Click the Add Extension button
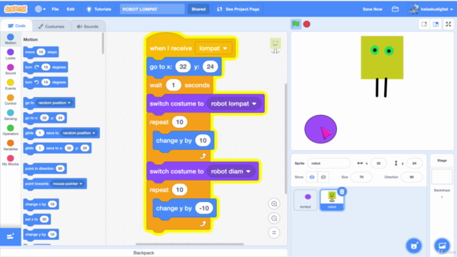 (11, 236)
